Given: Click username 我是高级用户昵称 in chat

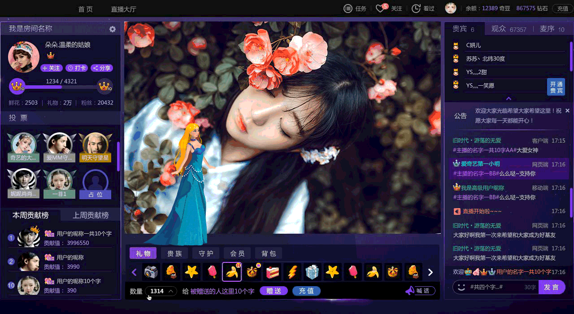Looking at the screenshot, I should [x=483, y=188].
